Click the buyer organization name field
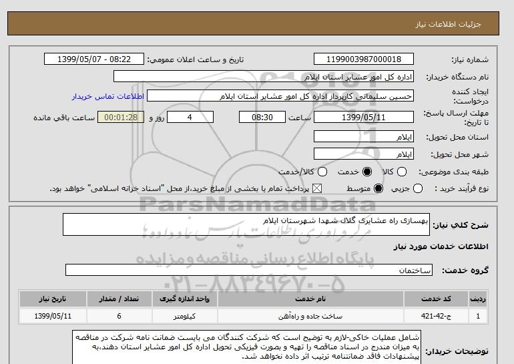This screenshot has width=514, height=364. pos(264,76)
